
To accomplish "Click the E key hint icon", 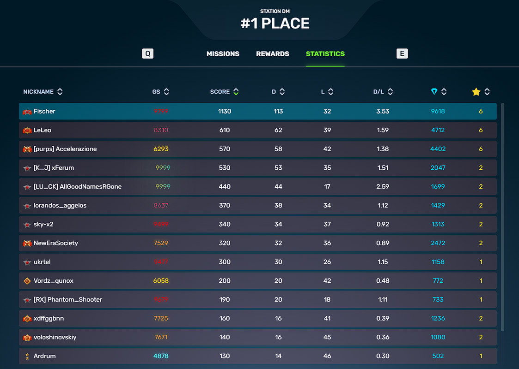I will point(402,54).
